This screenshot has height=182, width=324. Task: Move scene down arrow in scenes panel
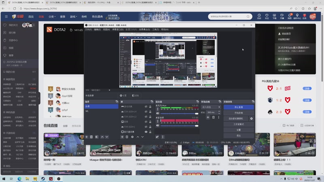[x=107, y=137]
